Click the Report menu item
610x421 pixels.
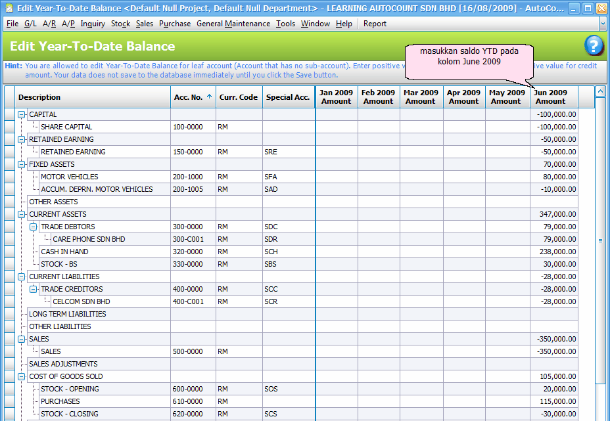(375, 24)
